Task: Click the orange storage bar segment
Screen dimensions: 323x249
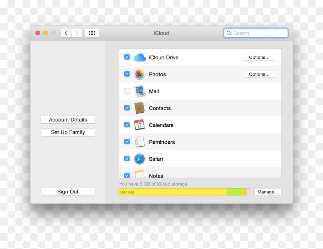Action: click(245, 192)
